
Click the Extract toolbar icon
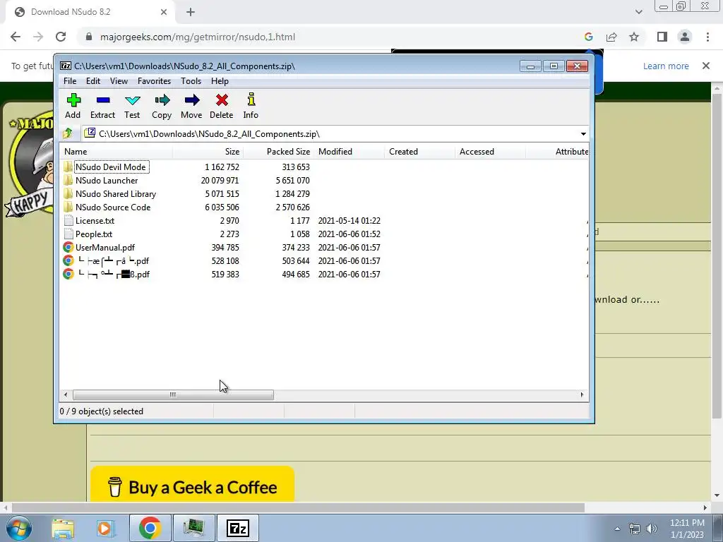pos(102,106)
